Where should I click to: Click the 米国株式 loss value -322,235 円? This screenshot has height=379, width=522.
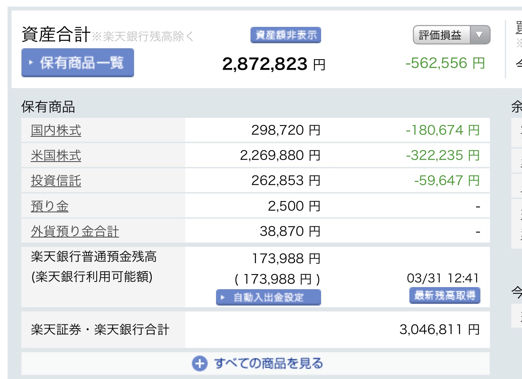click(442, 155)
